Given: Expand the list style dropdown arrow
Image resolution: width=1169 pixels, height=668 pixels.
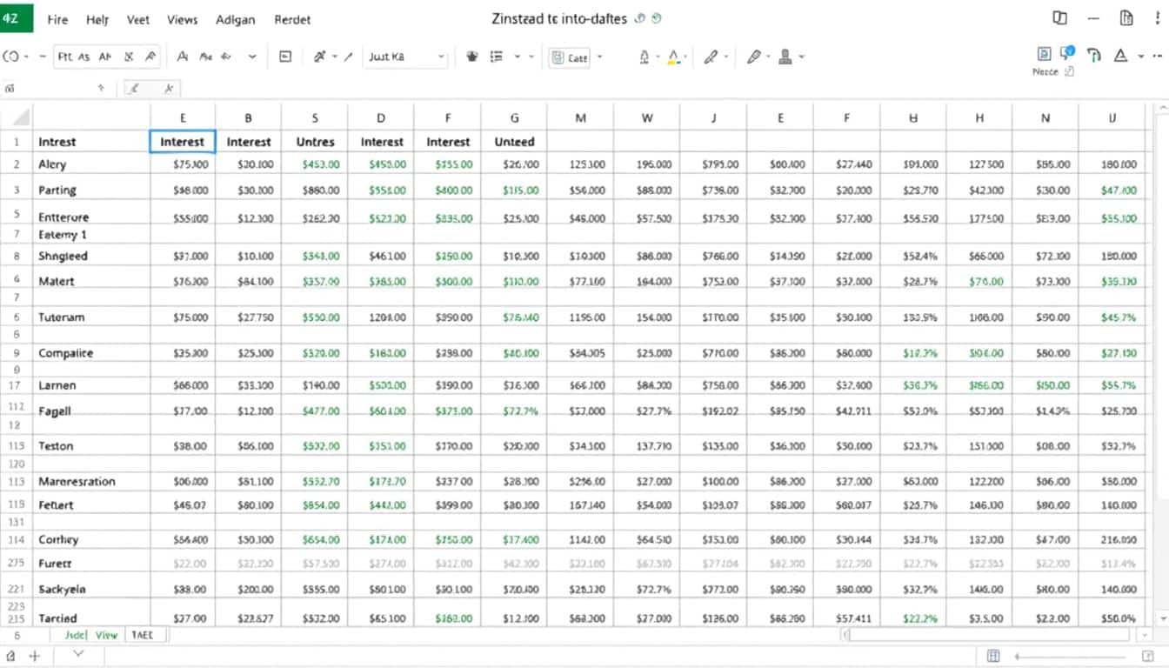Looking at the screenshot, I should pyautogui.click(x=518, y=57).
